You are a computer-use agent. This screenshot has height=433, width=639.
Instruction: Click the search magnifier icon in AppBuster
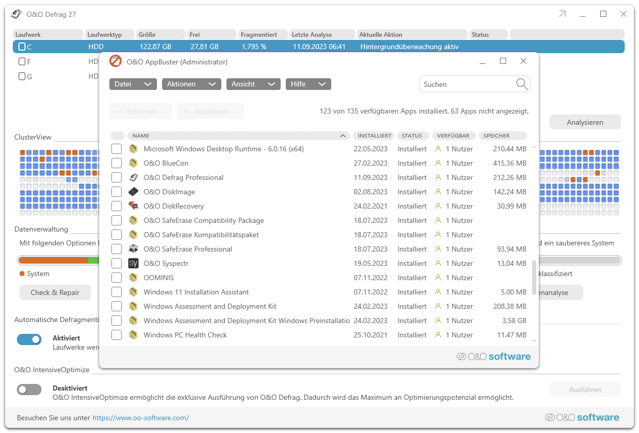522,84
